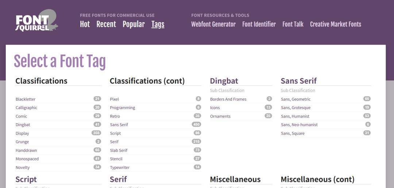Click the Script section heading
This screenshot has width=394, height=188.
click(x=26, y=179)
